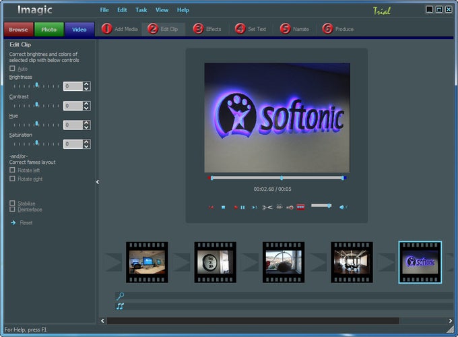Image resolution: width=458 pixels, height=337 pixels.
Task: Increase Brightness with the up stepper arrow
Action: 86,84
